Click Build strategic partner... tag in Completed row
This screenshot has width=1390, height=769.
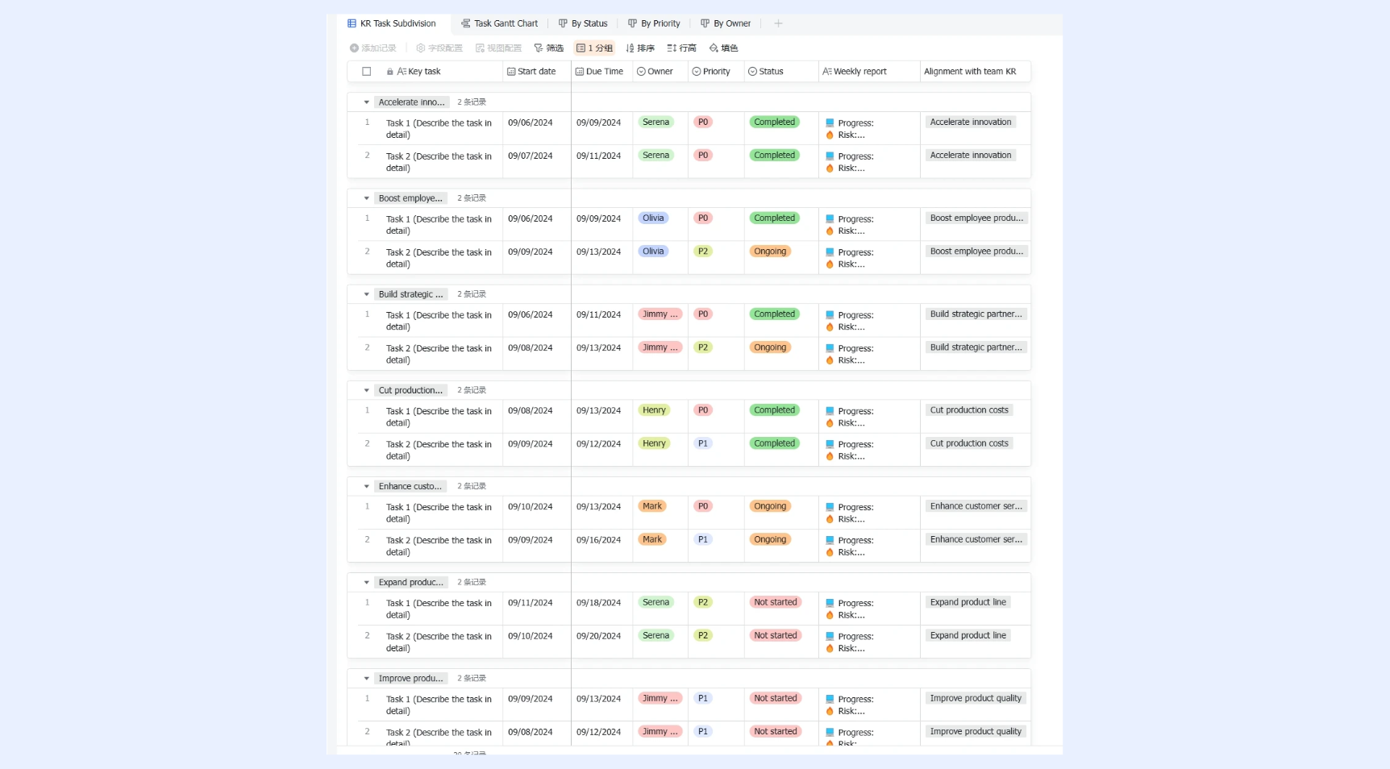click(x=976, y=314)
